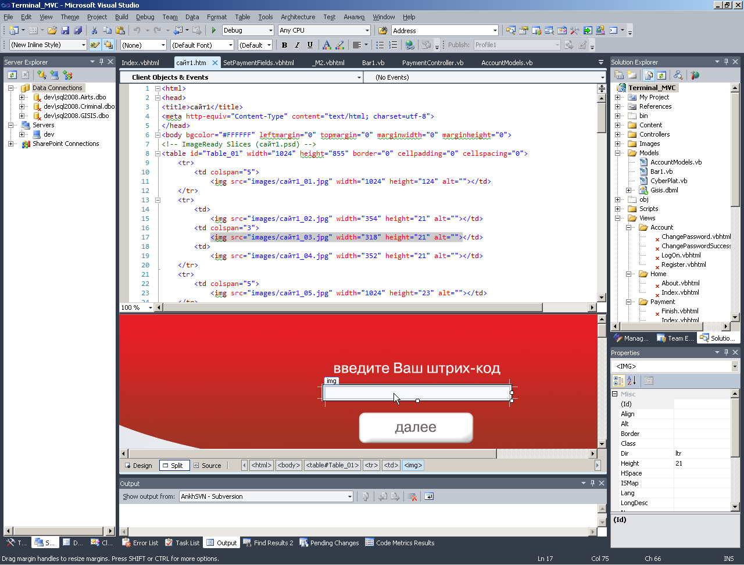This screenshot has height=565, width=744.
Task: Click the Save All toolbar icon
Action: tap(78, 30)
